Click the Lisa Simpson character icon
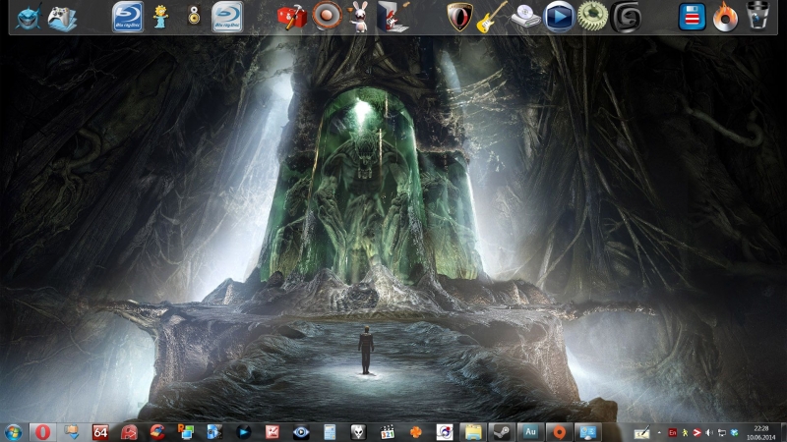The width and height of the screenshot is (787, 442). click(x=160, y=18)
